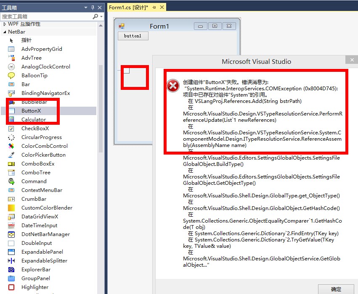Pick the AdvPropertyGrid toolbox icon
This screenshot has width=358, height=294.
[x=11, y=49]
